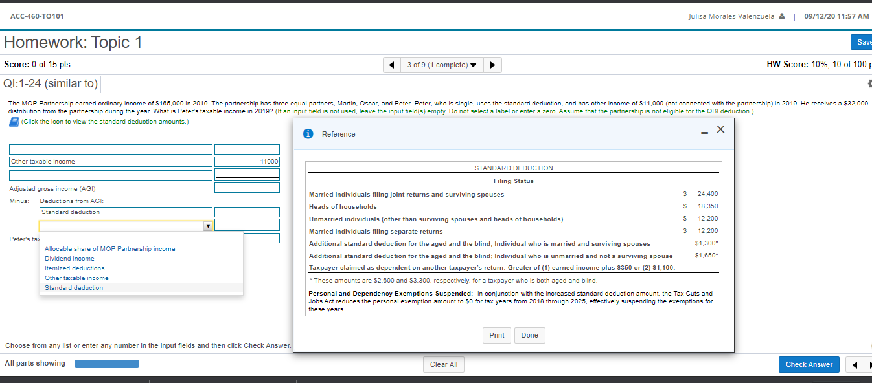
Task: Click the Adjusted gross income amount field
Action: 247,188
